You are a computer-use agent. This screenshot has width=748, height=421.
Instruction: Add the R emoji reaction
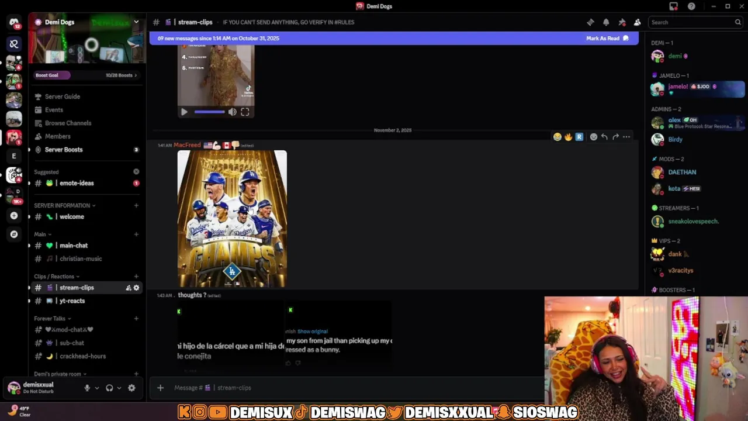coord(579,137)
